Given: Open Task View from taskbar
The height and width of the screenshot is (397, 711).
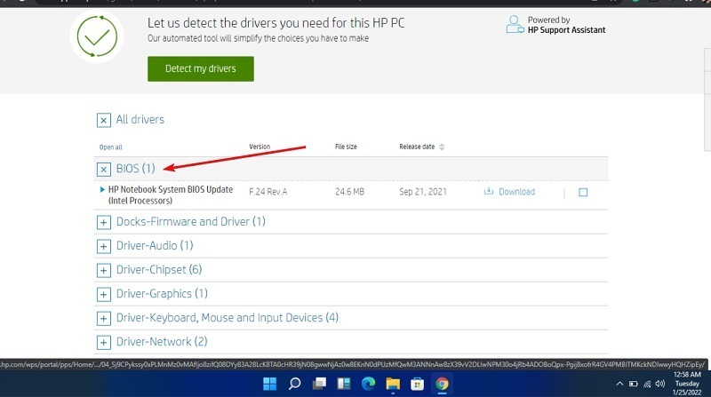Looking at the screenshot, I should (x=319, y=384).
